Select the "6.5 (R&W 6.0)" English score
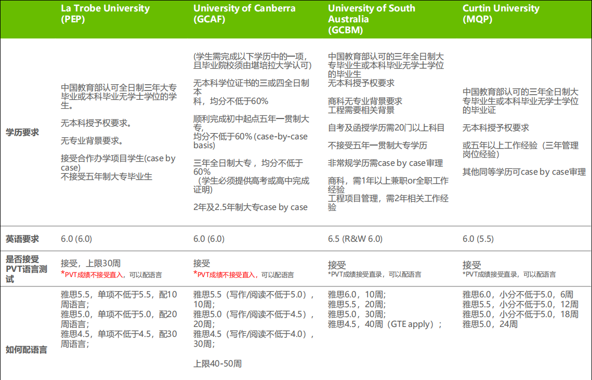 (x=355, y=239)
